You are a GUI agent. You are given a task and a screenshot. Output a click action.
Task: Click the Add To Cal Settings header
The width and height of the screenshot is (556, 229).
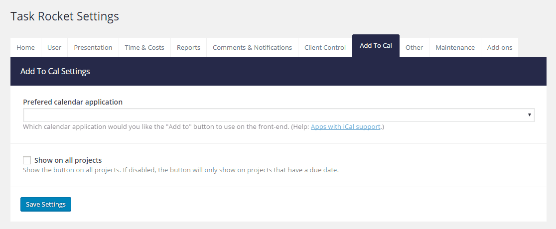pos(55,71)
